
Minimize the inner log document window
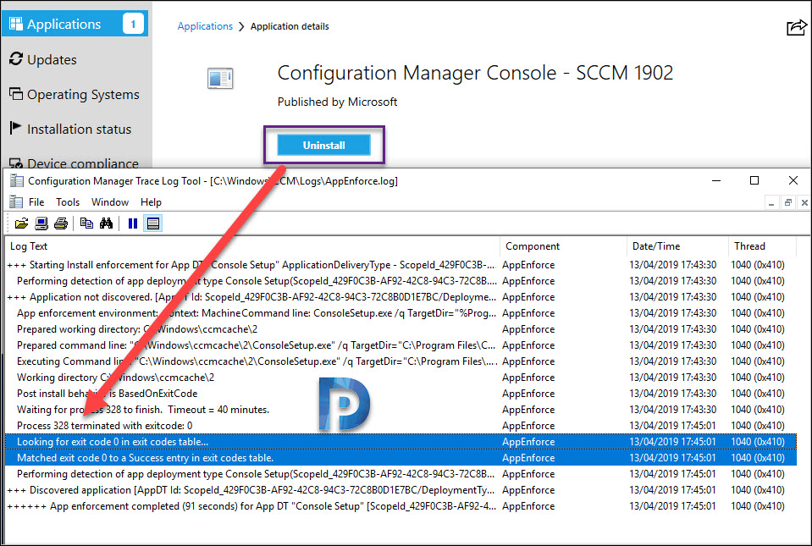[x=771, y=203]
